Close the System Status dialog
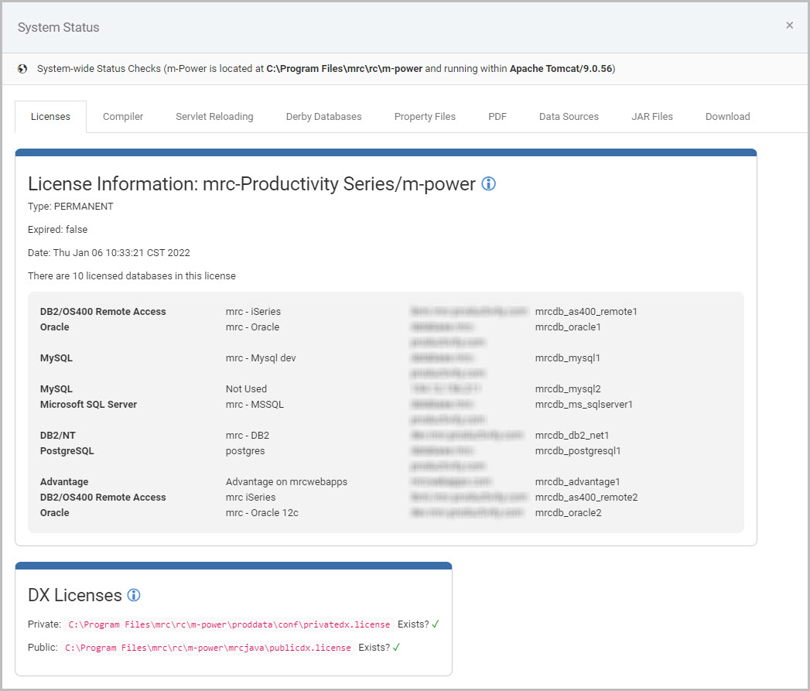This screenshot has width=810, height=691. pos(789,26)
